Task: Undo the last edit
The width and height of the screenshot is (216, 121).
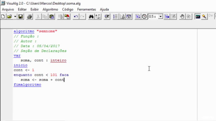Action: (x=76, y=16)
